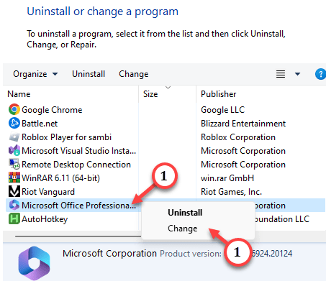Sort by the Name column header

(x=19, y=94)
